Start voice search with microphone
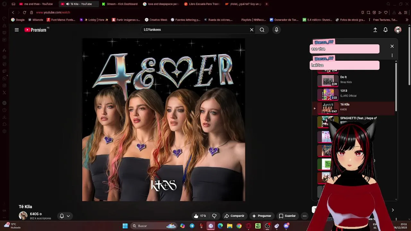The height and width of the screenshot is (231, 411). (x=276, y=30)
